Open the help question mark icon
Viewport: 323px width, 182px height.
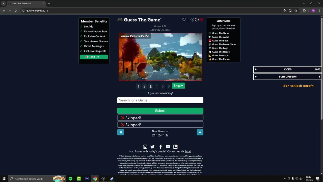(x=197, y=20)
